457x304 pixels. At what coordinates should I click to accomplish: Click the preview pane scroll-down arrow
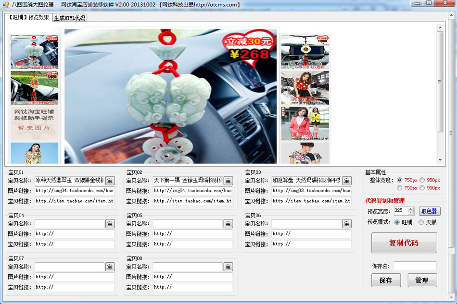pos(440,160)
